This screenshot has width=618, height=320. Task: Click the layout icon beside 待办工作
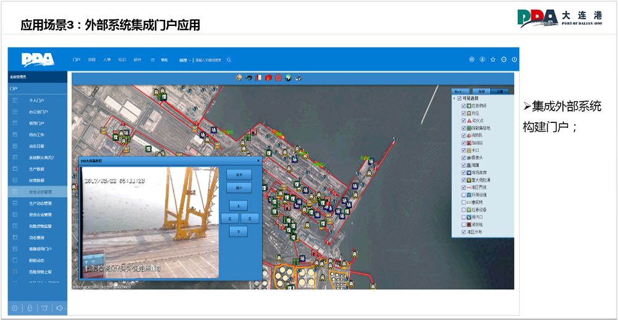[x=15, y=135]
